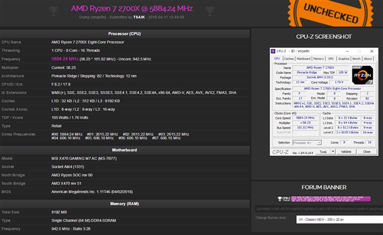This screenshot has height=235, width=383.
Task: Expand the Tools dropdown arrow
Action: pyautogui.click(x=333, y=152)
